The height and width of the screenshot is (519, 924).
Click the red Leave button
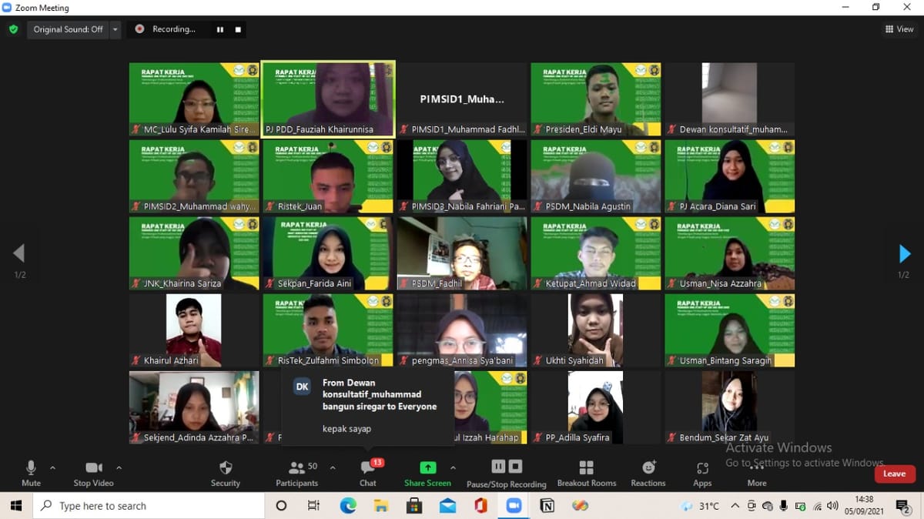[893, 474]
